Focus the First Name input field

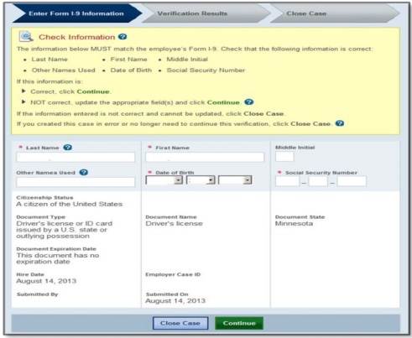(205, 157)
